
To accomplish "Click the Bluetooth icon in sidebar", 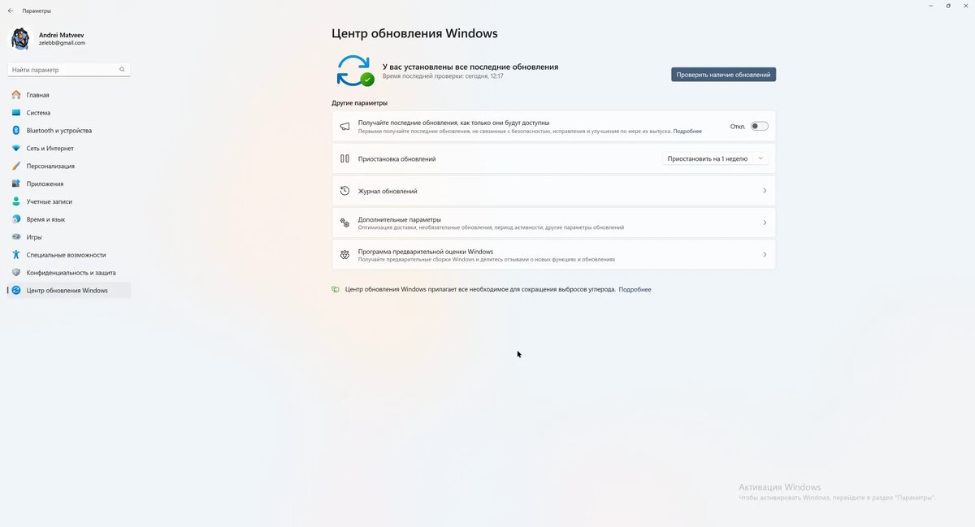I will tap(16, 131).
